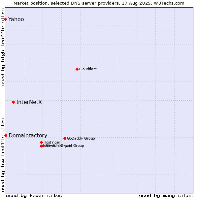Click the 'InterNetX' label text

pos(29,102)
